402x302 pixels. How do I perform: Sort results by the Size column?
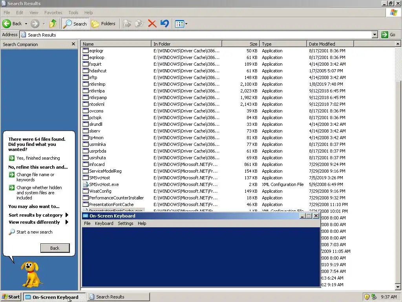241,44
